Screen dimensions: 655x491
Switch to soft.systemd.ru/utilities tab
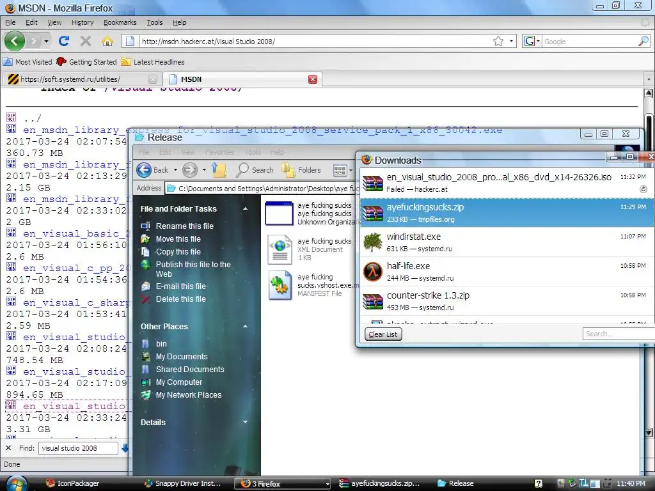(83, 79)
